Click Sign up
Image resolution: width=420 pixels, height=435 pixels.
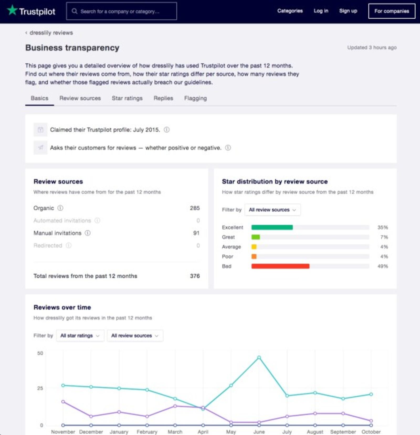point(348,11)
